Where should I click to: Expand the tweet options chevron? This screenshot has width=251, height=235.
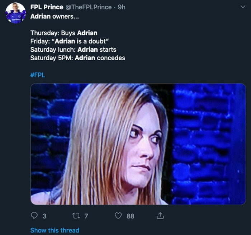click(242, 7)
